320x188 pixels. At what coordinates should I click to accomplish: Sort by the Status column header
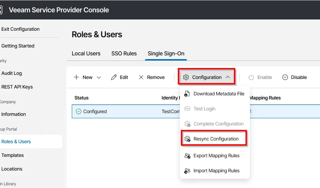tap(81, 98)
